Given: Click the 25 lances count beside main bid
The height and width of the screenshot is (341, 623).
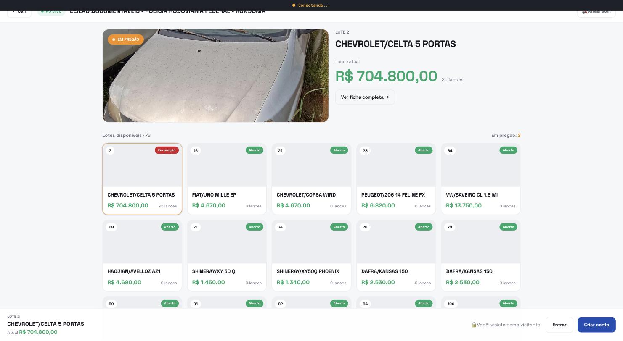Looking at the screenshot, I should coord(452,79).
